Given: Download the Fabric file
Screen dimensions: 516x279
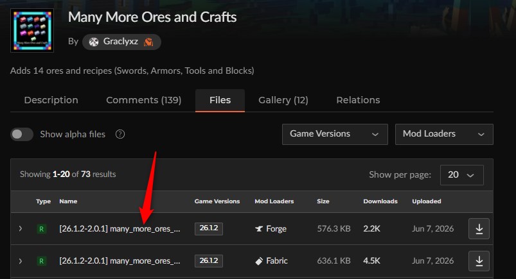Looking at the screenshot, I should (479, 261).
